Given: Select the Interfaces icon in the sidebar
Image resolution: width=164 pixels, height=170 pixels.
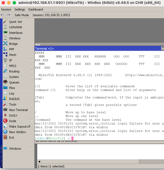Looking at the screenshot, I should point(5,33).
